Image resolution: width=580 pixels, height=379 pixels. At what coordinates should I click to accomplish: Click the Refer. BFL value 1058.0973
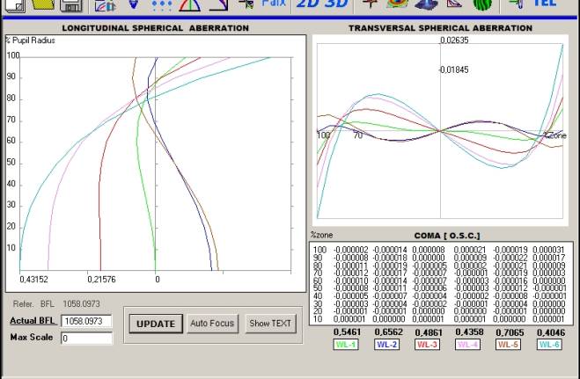(81, 304)
